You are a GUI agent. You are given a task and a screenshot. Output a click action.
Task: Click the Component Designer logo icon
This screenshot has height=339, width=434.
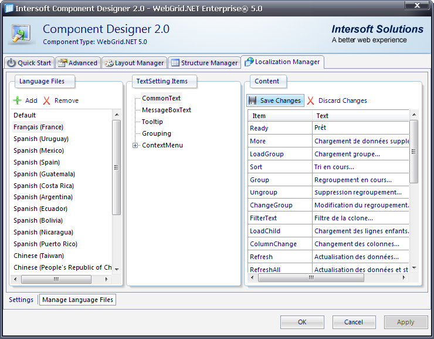click(21, 35)
